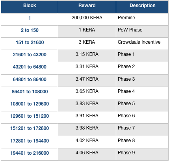This screenshot has width=169, height=161.
Task: Click the 151201 to 172800 block link
Action: tap(30, 128)
